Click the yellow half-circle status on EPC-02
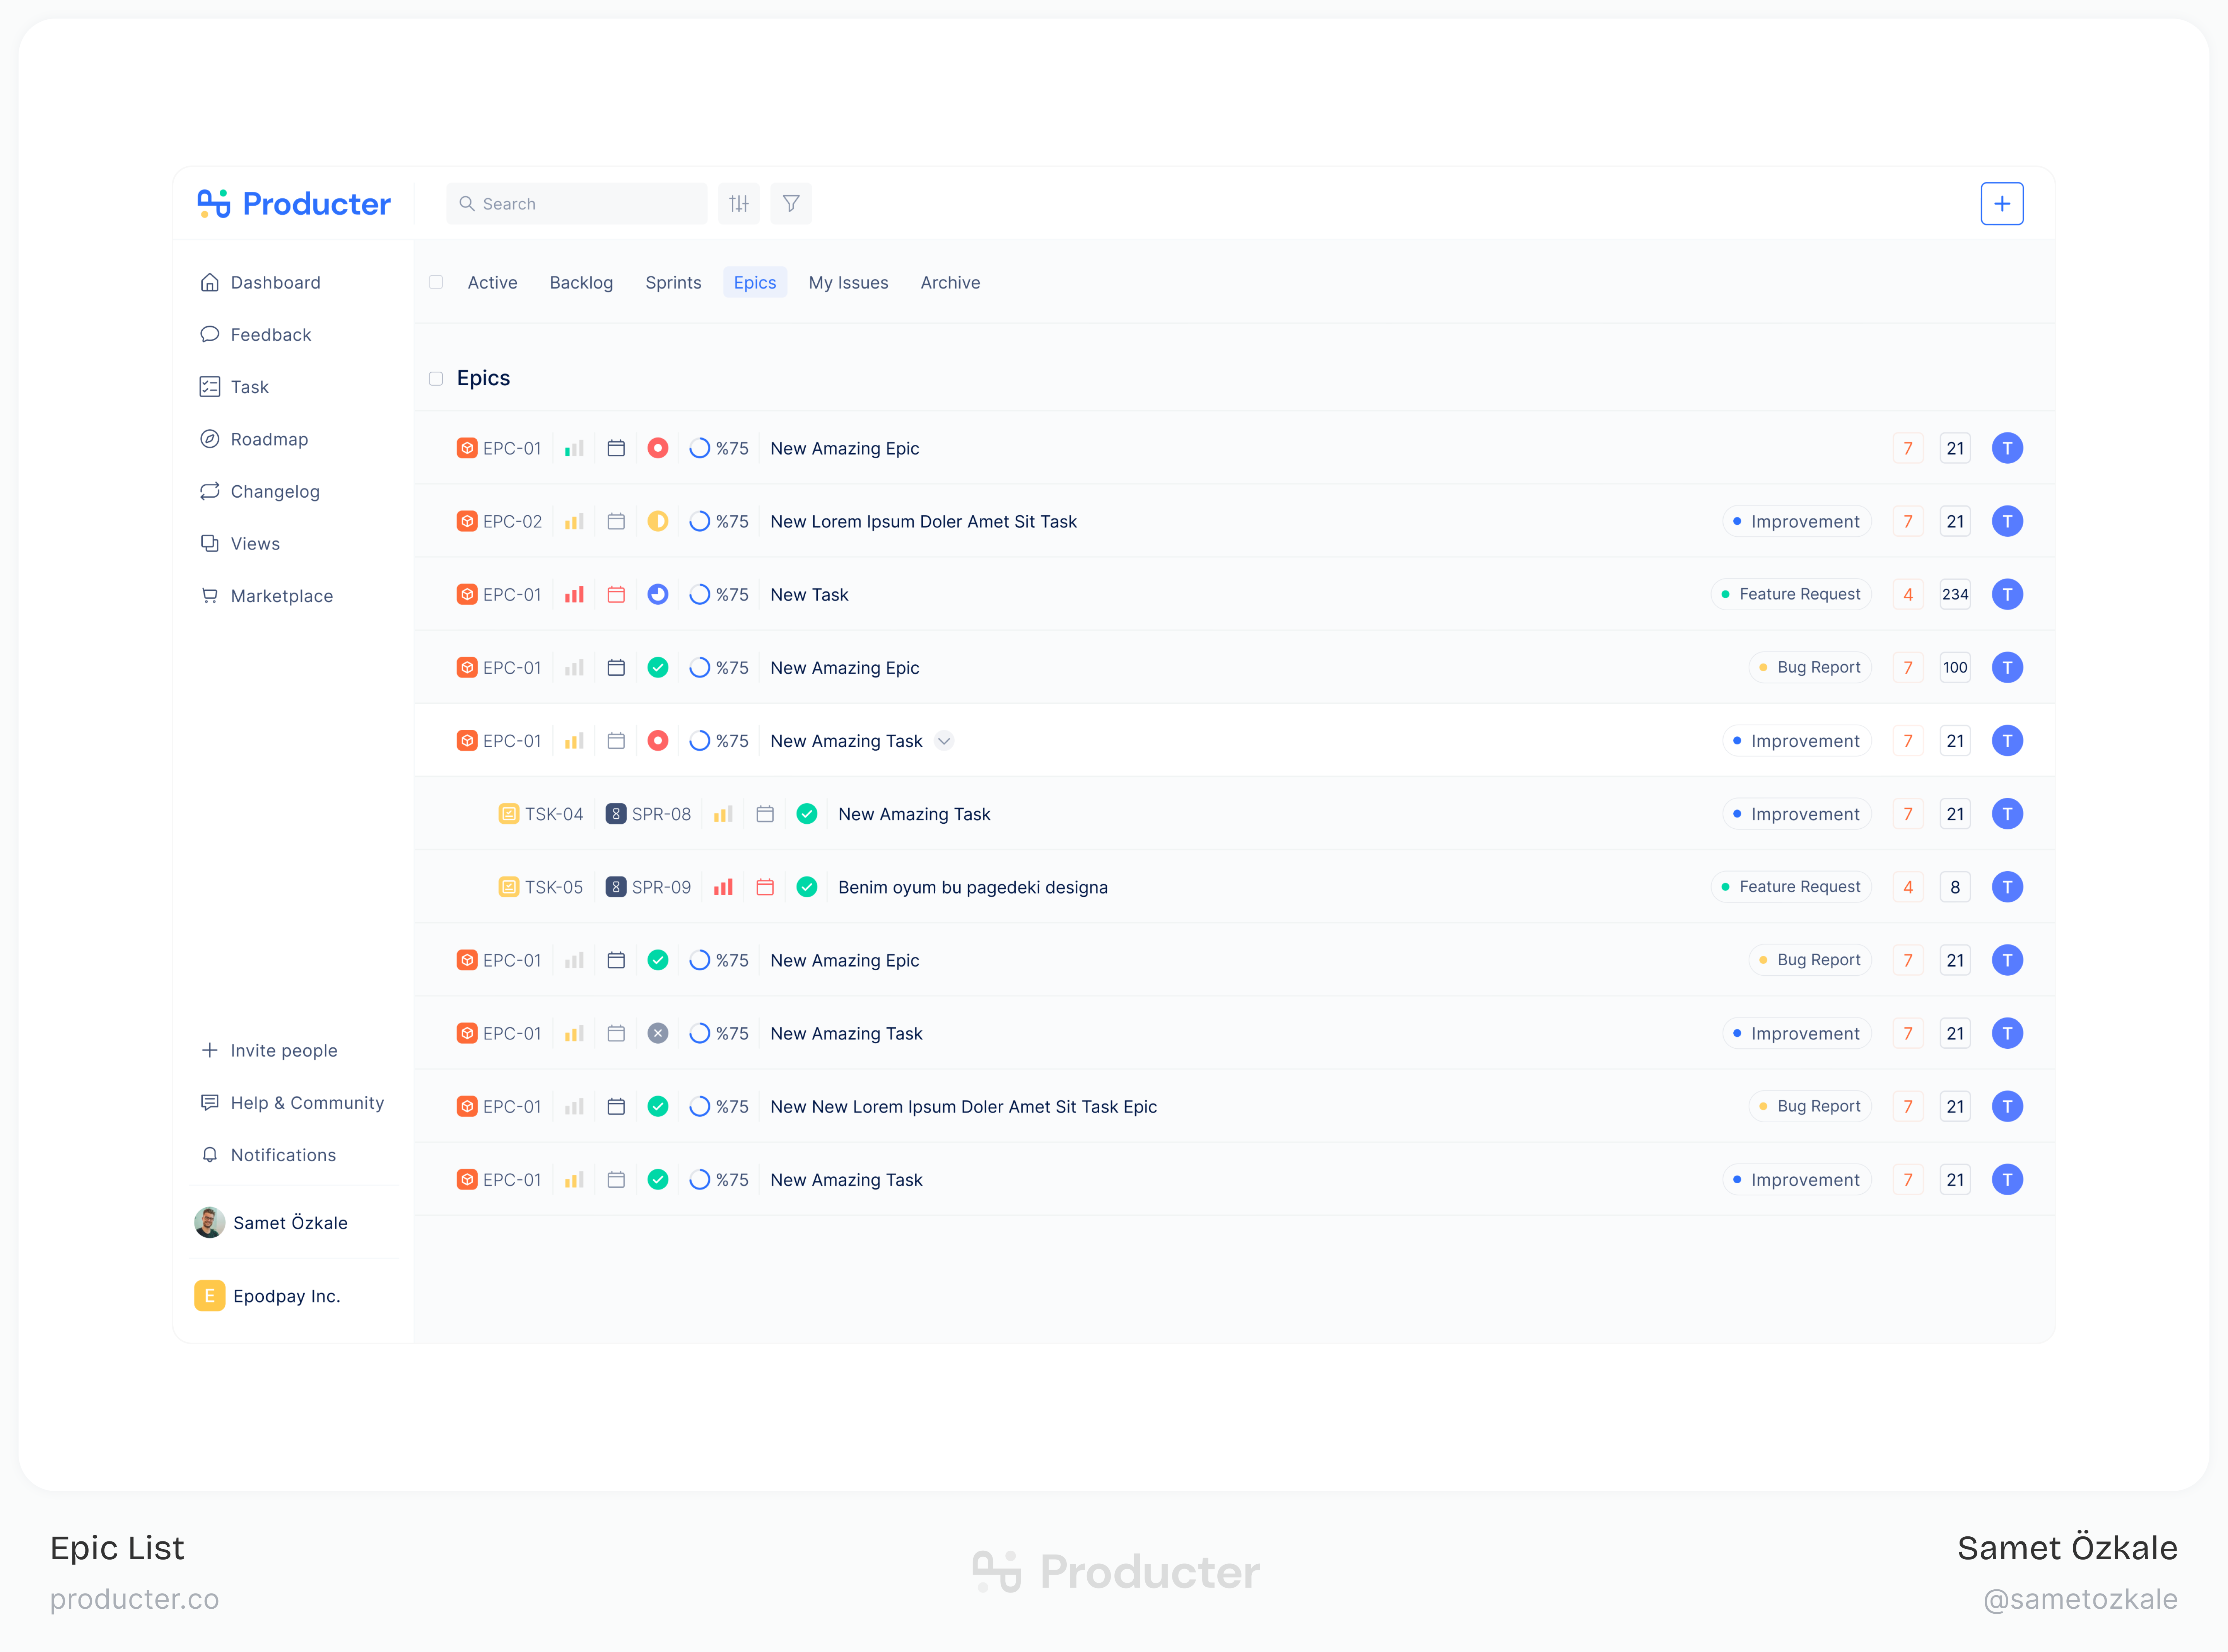Viewport: 2228px width, 1652px height. [x=657, y=521]
